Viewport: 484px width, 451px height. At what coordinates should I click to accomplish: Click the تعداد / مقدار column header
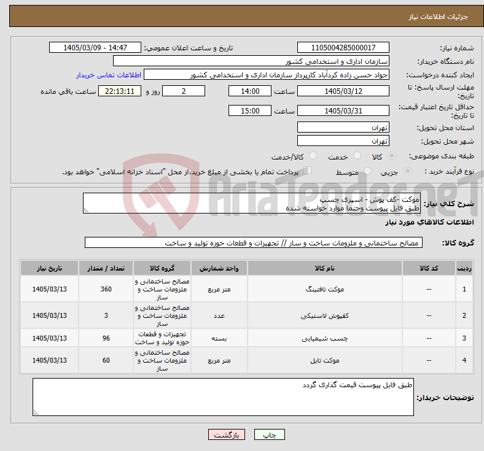pos(106,268)
